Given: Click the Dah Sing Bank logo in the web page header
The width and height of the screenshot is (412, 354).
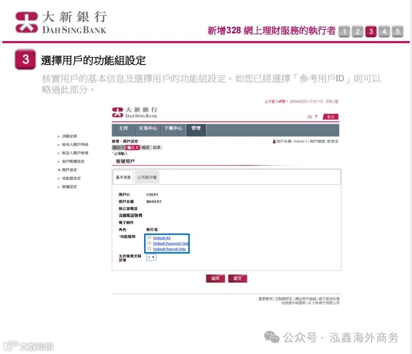Looking at the screenshot, I should point(135,112).
